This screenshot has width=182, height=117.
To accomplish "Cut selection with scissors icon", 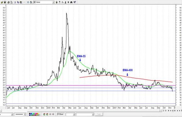I will pyautogui.click(x=15, y=2).
